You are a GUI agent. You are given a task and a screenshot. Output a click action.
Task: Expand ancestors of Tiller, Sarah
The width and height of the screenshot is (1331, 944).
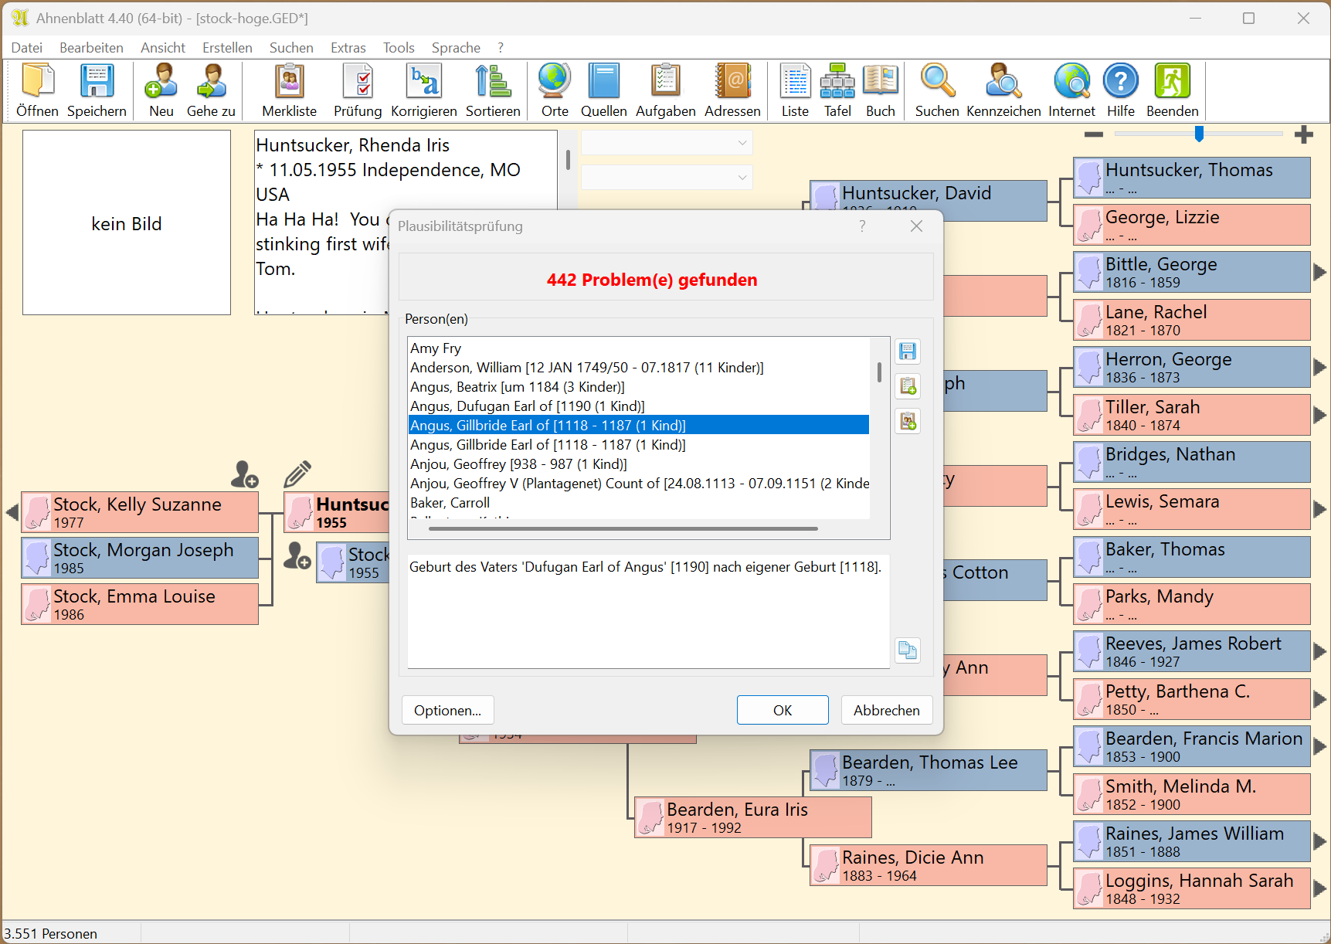pos(1319,415)
